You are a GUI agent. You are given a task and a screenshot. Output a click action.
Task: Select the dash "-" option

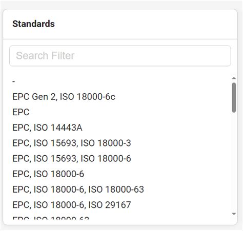pyautogui.click(x=120, y=81)
